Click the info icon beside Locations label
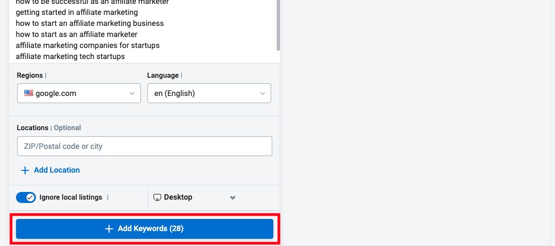Viewport: 555px width, 246px height. [x=51, y=128]
